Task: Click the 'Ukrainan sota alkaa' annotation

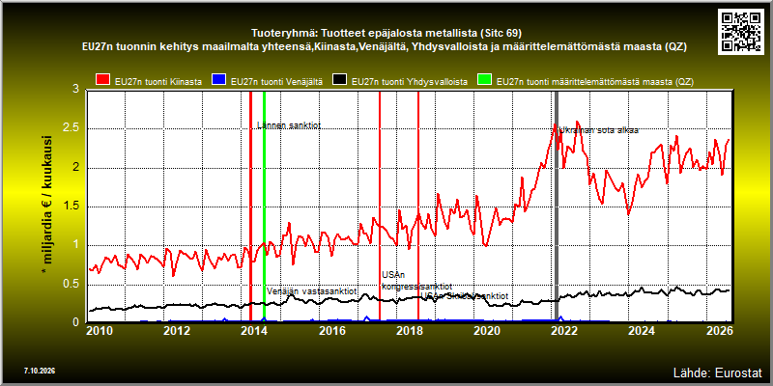Action: pyautogui.click(x=598, y=130)
